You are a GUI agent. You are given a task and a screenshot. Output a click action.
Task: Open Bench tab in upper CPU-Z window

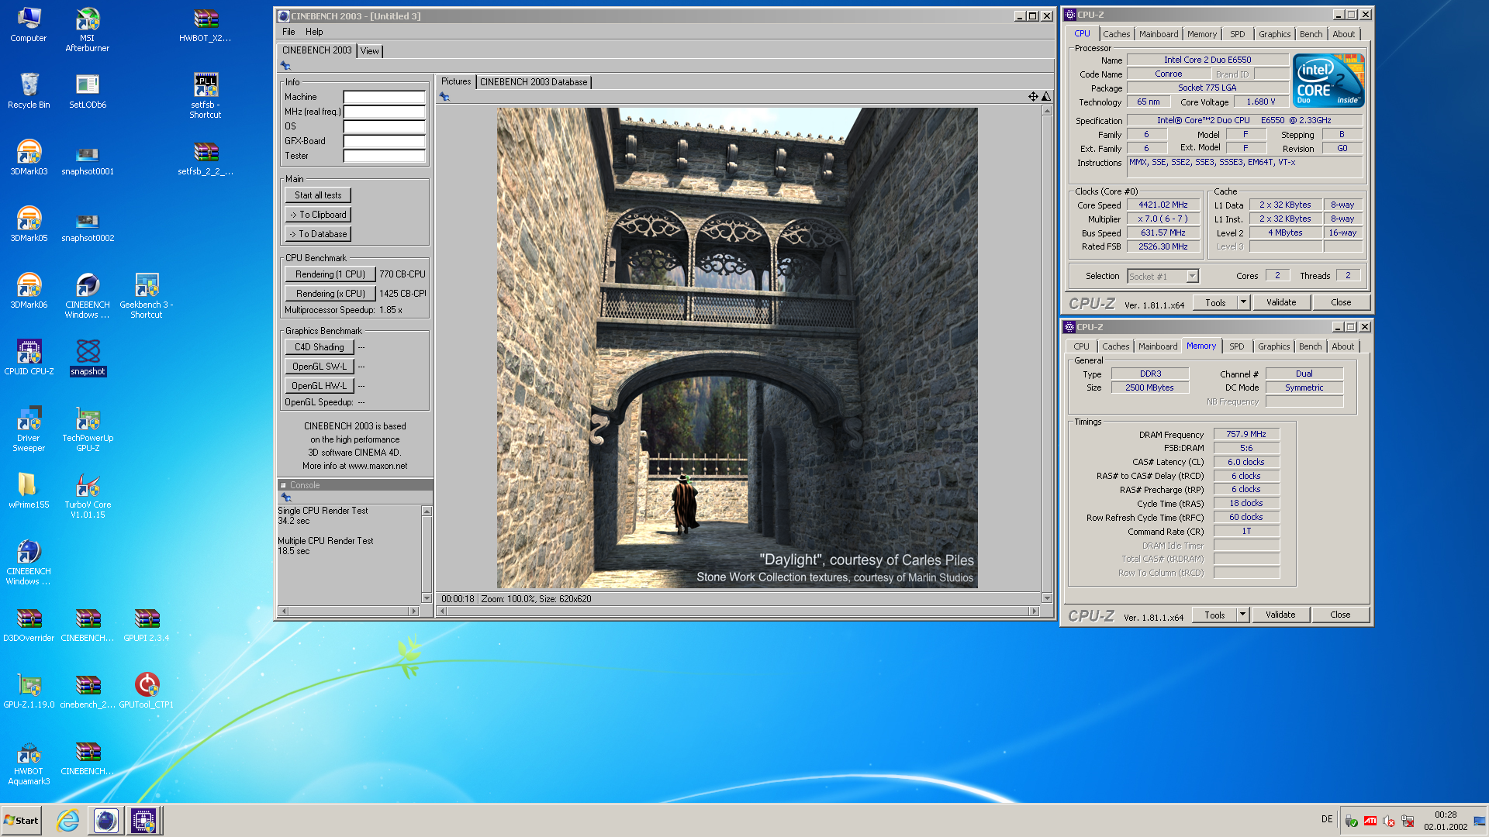(x=1311, y=34)
